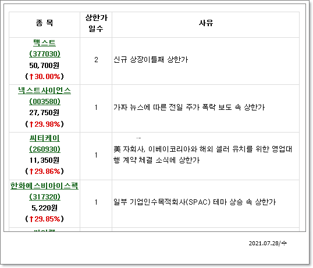Image resolution: width=313 pixels, height=268 pixels.
Task: Select the 30.00% change value
Action: 48,76
